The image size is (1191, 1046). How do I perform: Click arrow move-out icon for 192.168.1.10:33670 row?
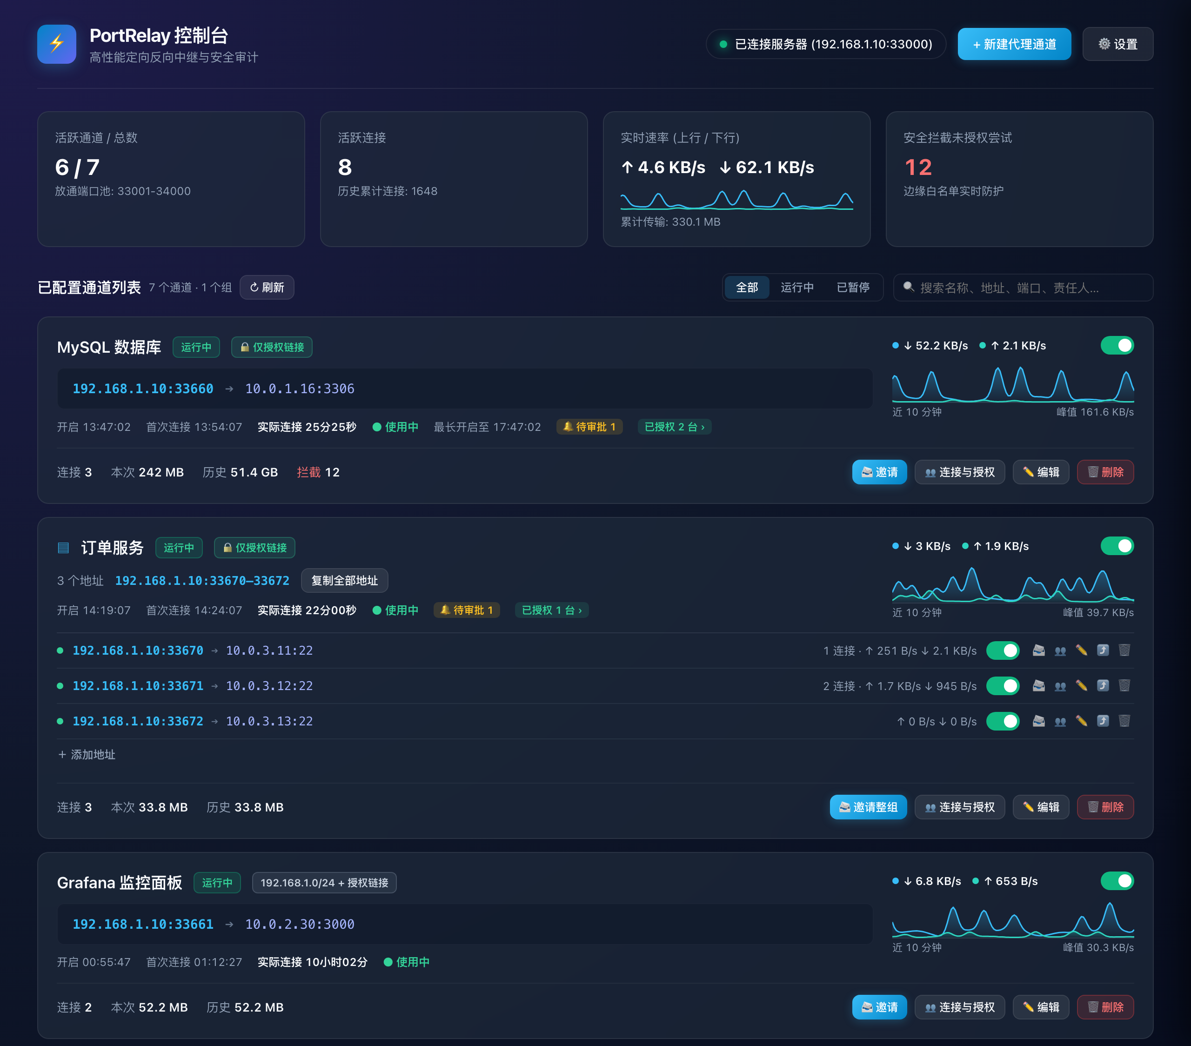1103,650
